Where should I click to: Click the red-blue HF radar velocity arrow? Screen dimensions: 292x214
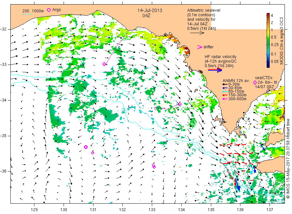215,70
